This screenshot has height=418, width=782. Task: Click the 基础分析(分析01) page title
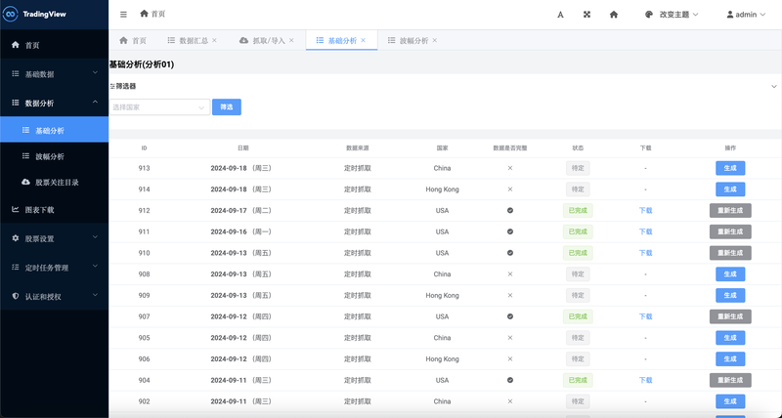coord(142,64)
